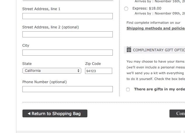Image resolution: width=185 pixels, height=133 pixels.
Task: Click into Street Address line 2 field
Action: [67, 34]
